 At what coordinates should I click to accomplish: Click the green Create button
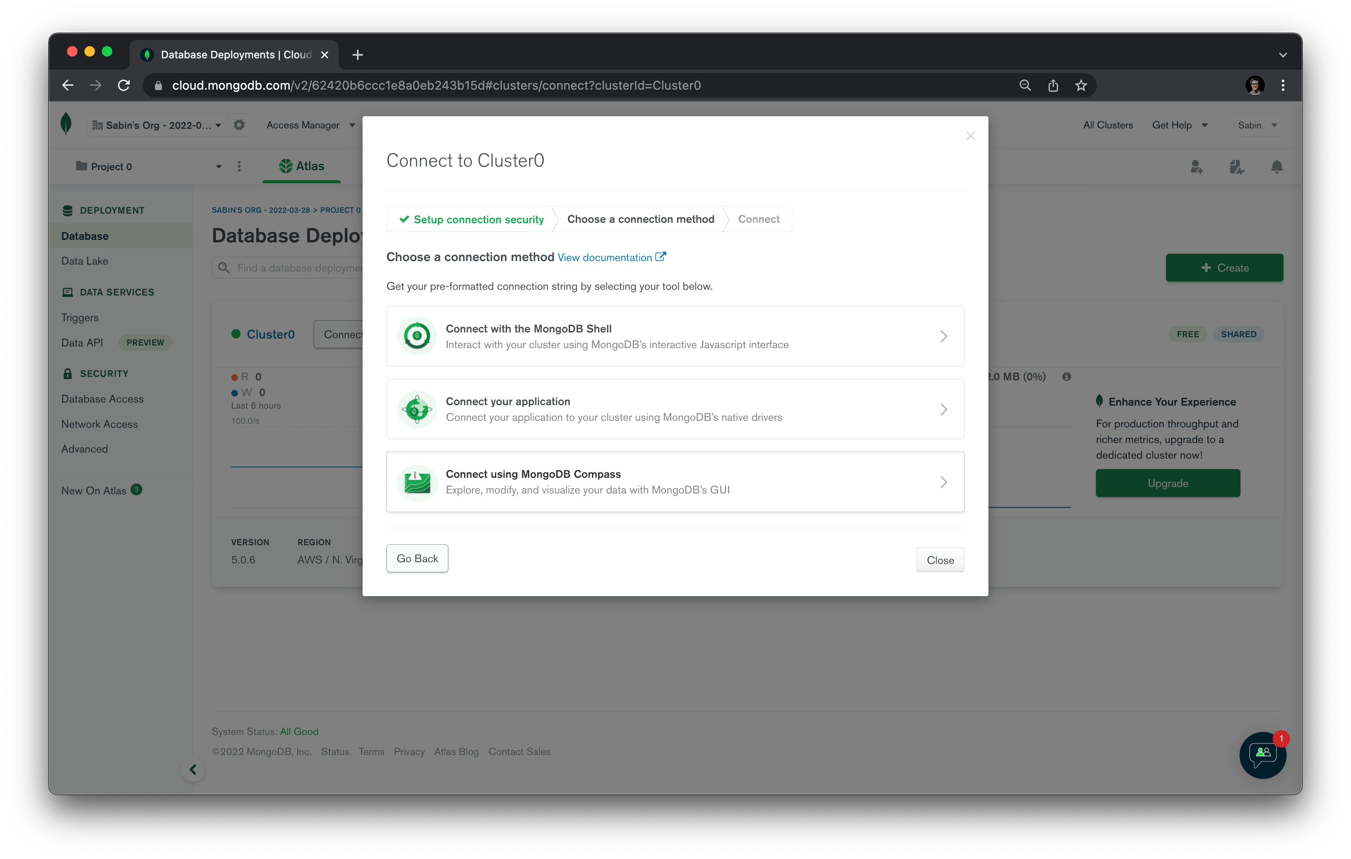(x=1224, y=268)
